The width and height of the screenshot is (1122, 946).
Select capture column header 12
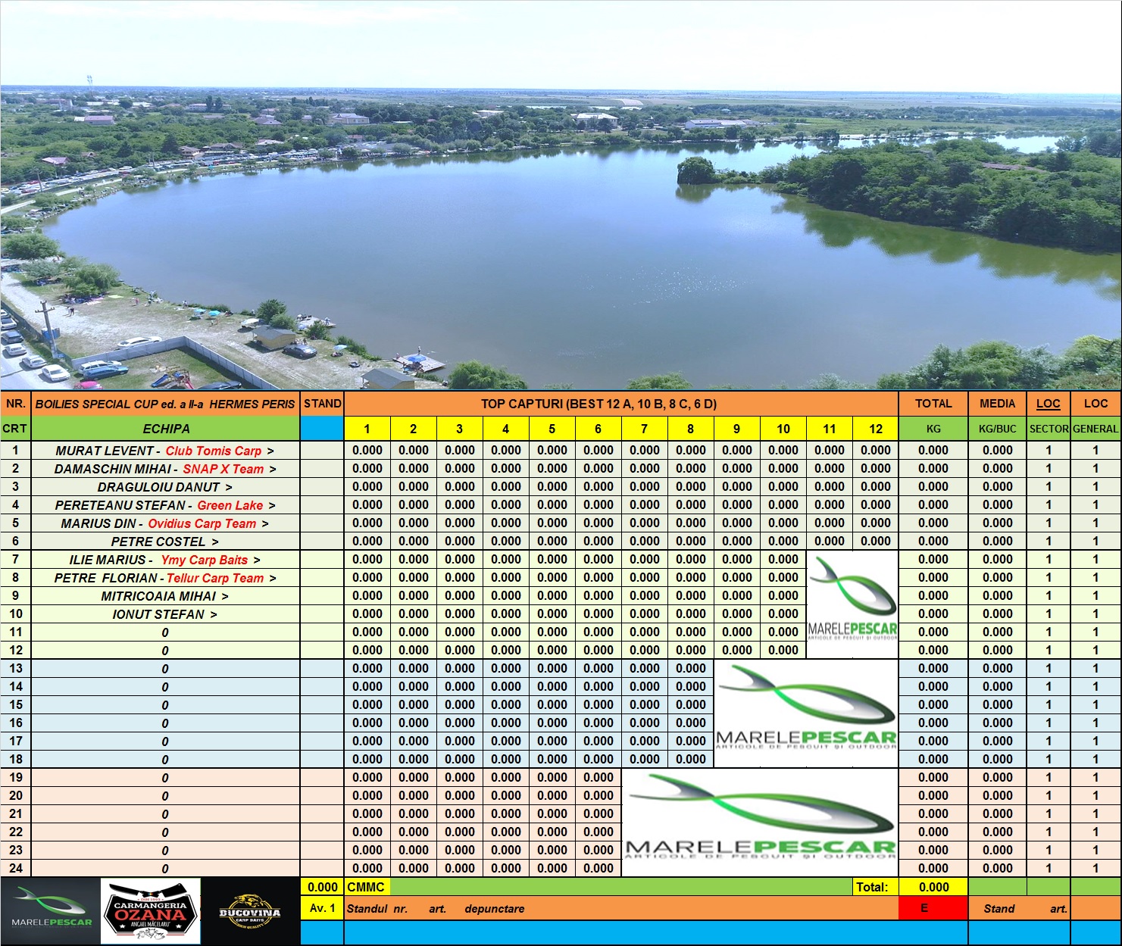click(876, 429)
